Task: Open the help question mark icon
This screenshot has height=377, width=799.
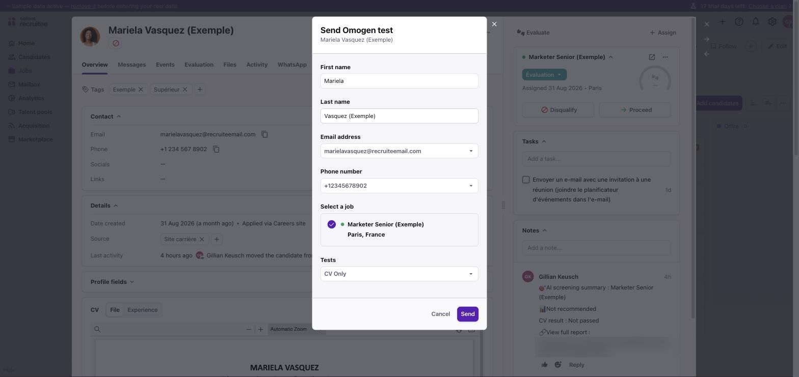Action: (x=739, y=21)
